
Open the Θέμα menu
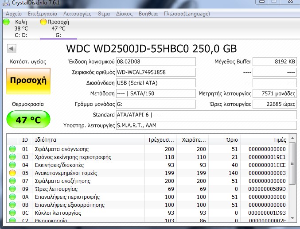tap(104, 14)
